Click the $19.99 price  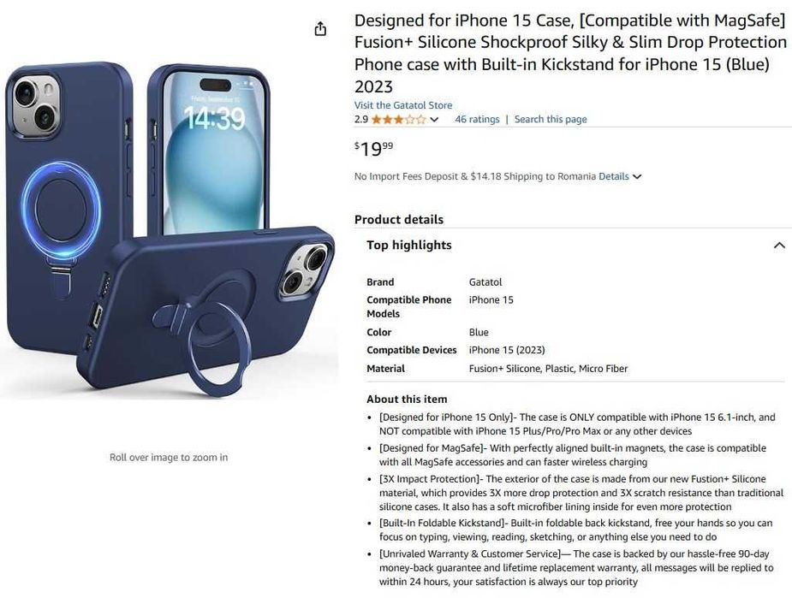(374, 148)
